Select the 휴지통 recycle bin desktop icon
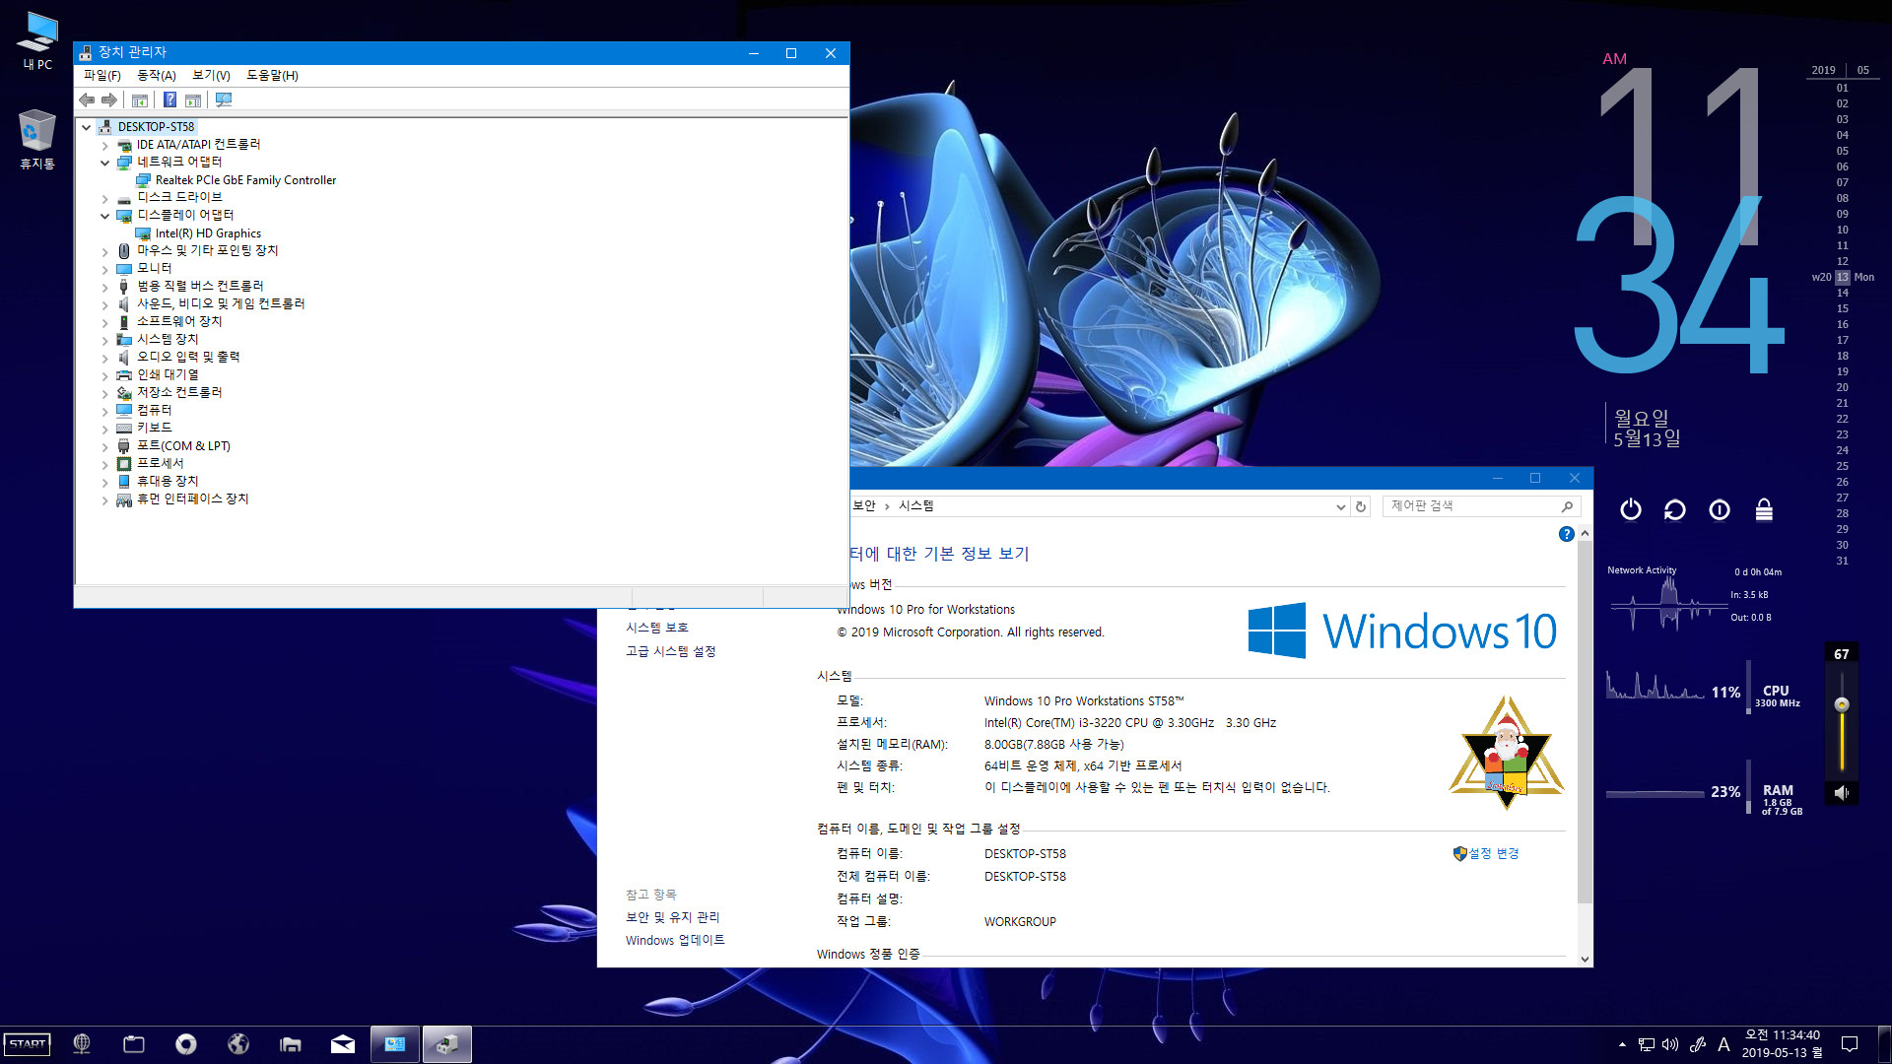Screen dimensions: 1892x1064 pyautogui.click(x=37, y=140)
